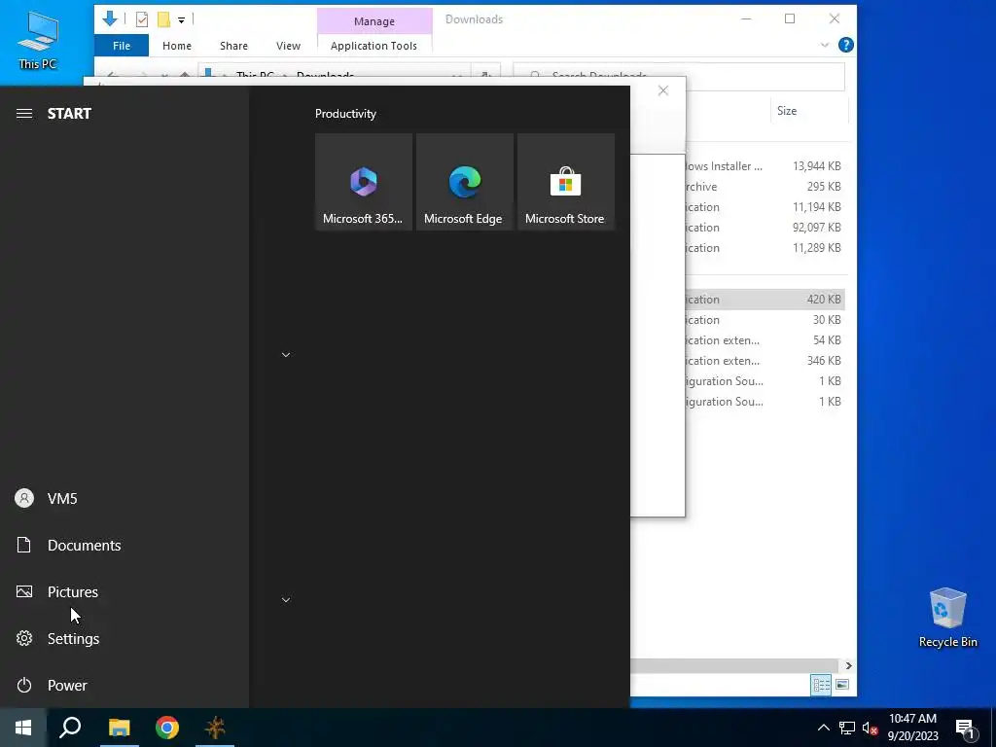Expand the Start menu hamburger icon
This screenshot has width=996, height=747.
click(x=24, y=113)
